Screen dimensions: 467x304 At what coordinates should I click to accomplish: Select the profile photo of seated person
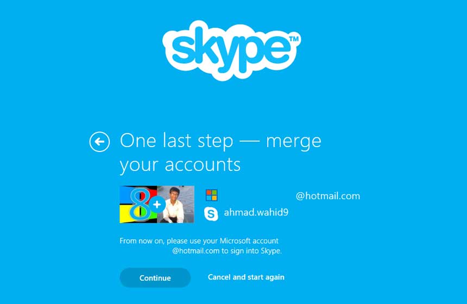coord(176,204)
